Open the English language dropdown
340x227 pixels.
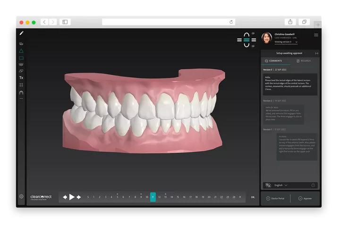click(x=281, y=185)
